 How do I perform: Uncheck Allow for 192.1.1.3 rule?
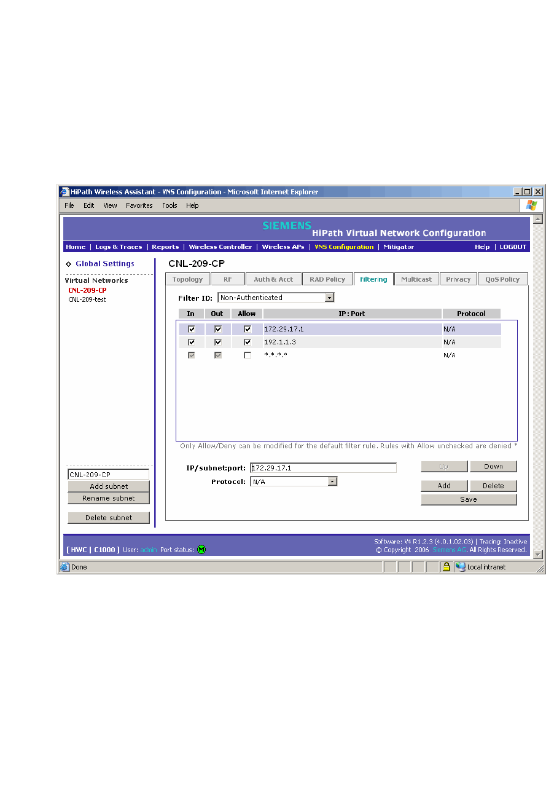[248, 342]
